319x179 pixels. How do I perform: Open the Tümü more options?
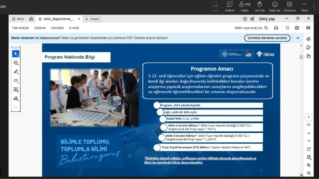click(x=304, y=6)
